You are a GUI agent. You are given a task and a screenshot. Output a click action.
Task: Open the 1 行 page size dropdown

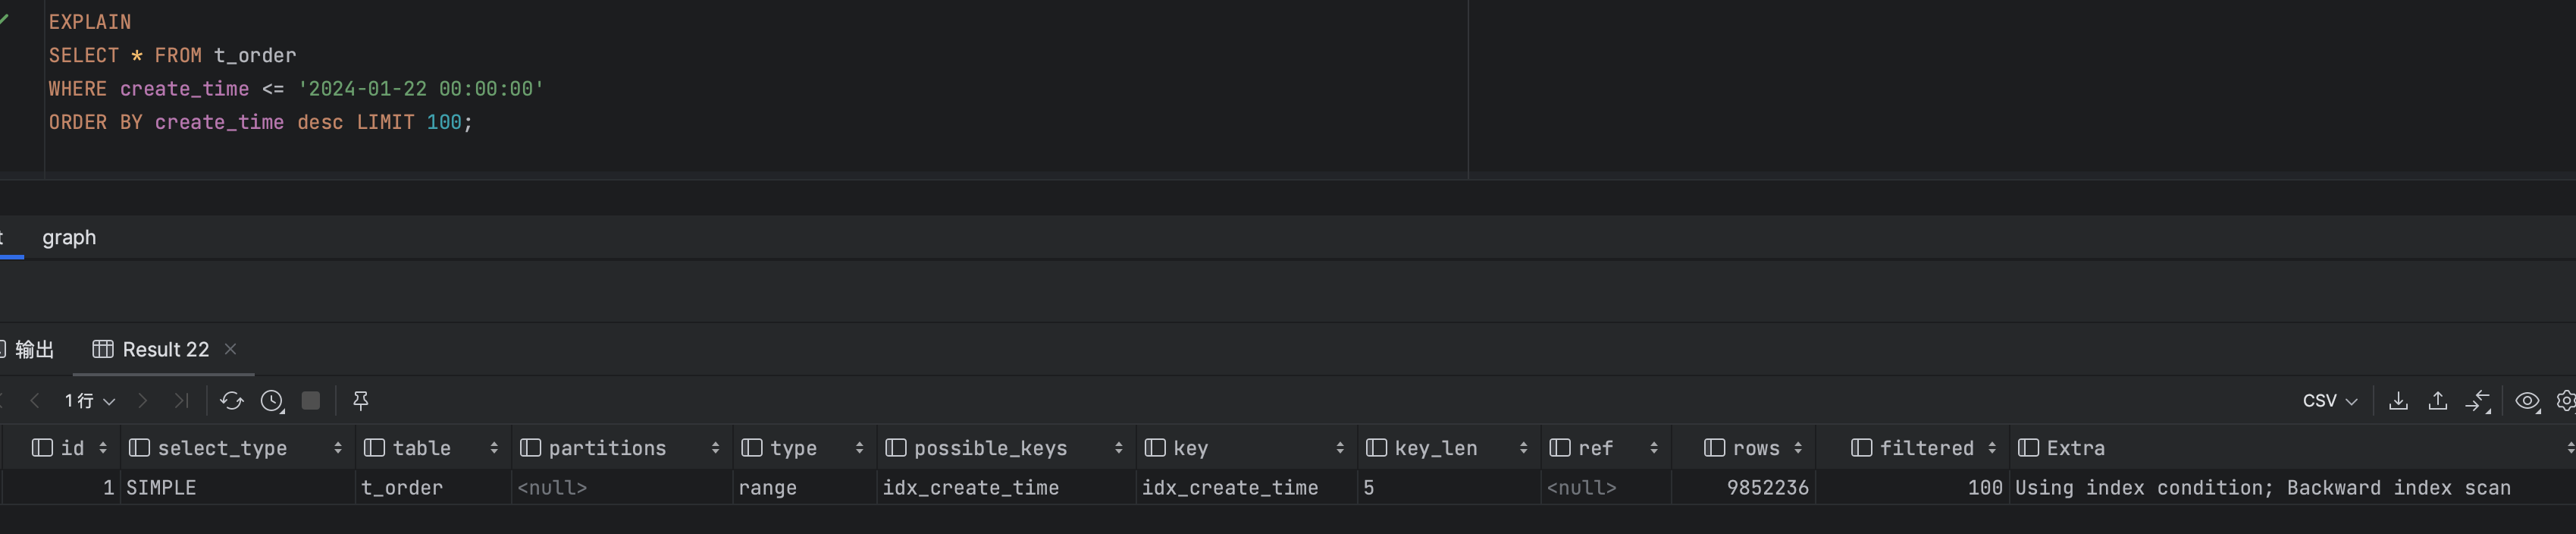tap(90, 401)
